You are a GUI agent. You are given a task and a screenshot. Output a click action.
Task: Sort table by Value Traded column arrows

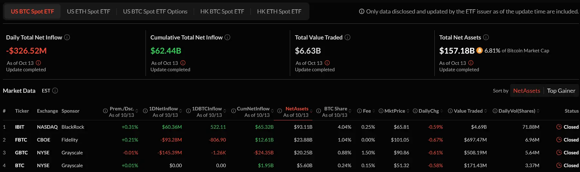click(x=485, y=111)
